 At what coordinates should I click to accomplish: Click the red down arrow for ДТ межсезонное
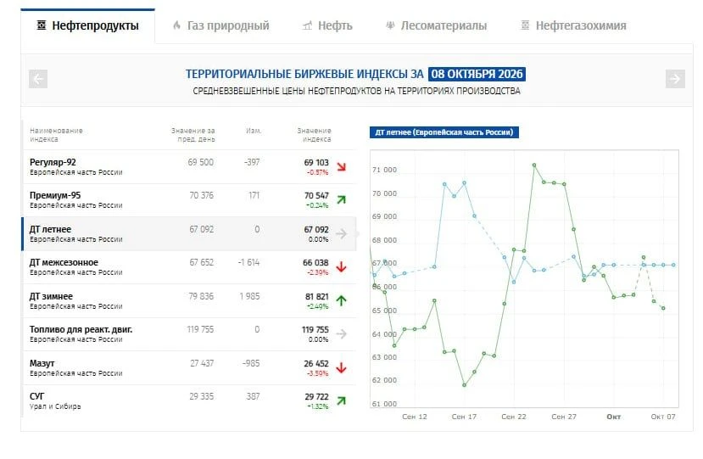pyautogui.click(x=342, y=267)
